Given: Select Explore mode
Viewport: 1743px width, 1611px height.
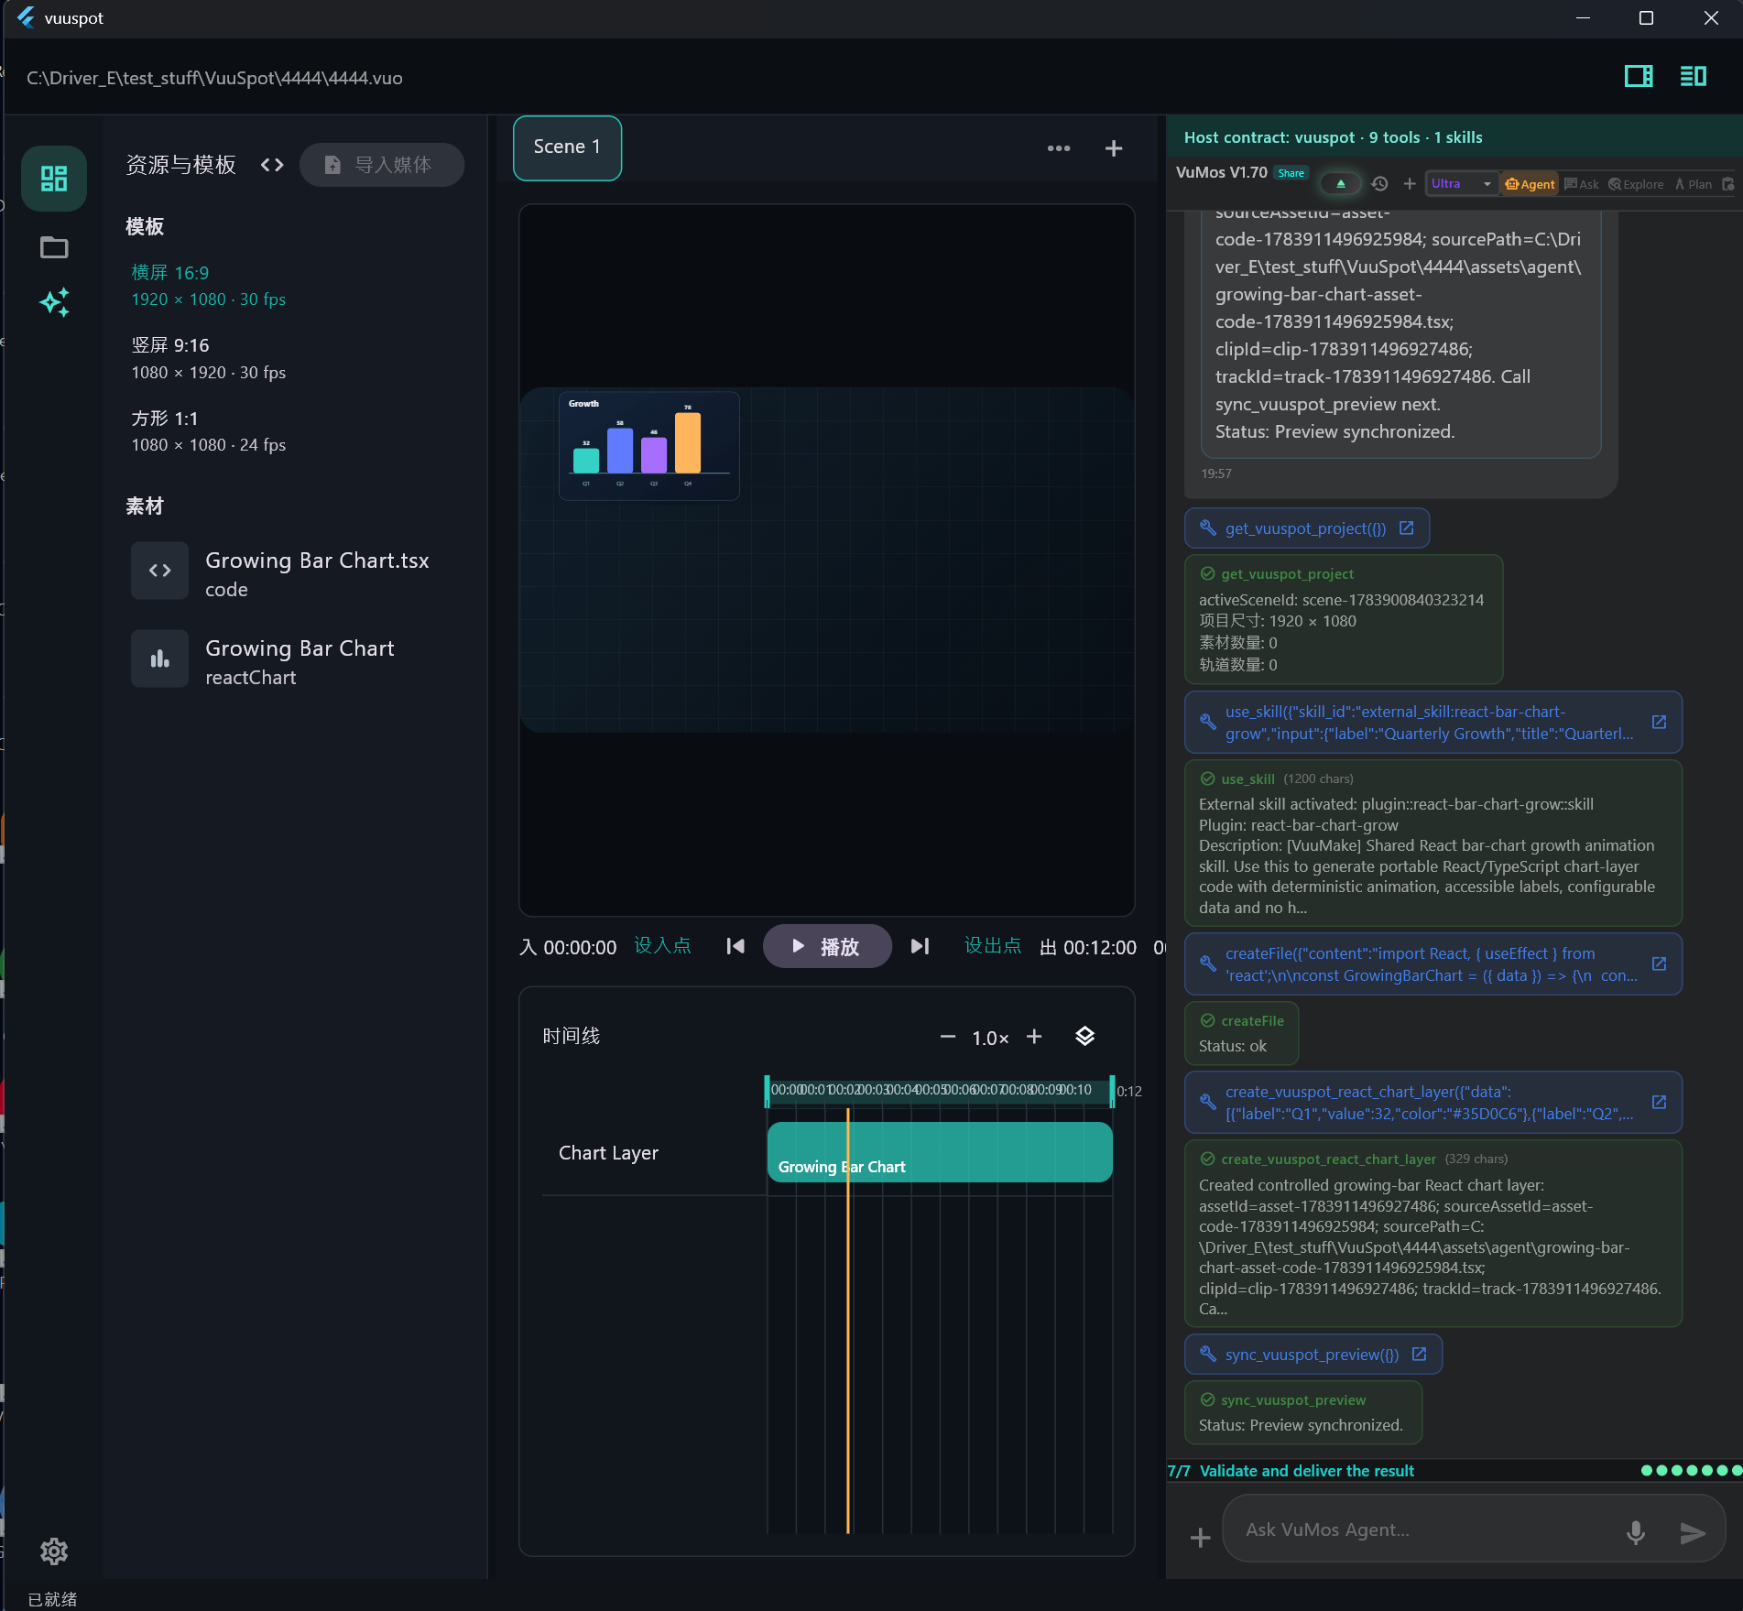Looking at the screenshot, I should [1636, 184].
